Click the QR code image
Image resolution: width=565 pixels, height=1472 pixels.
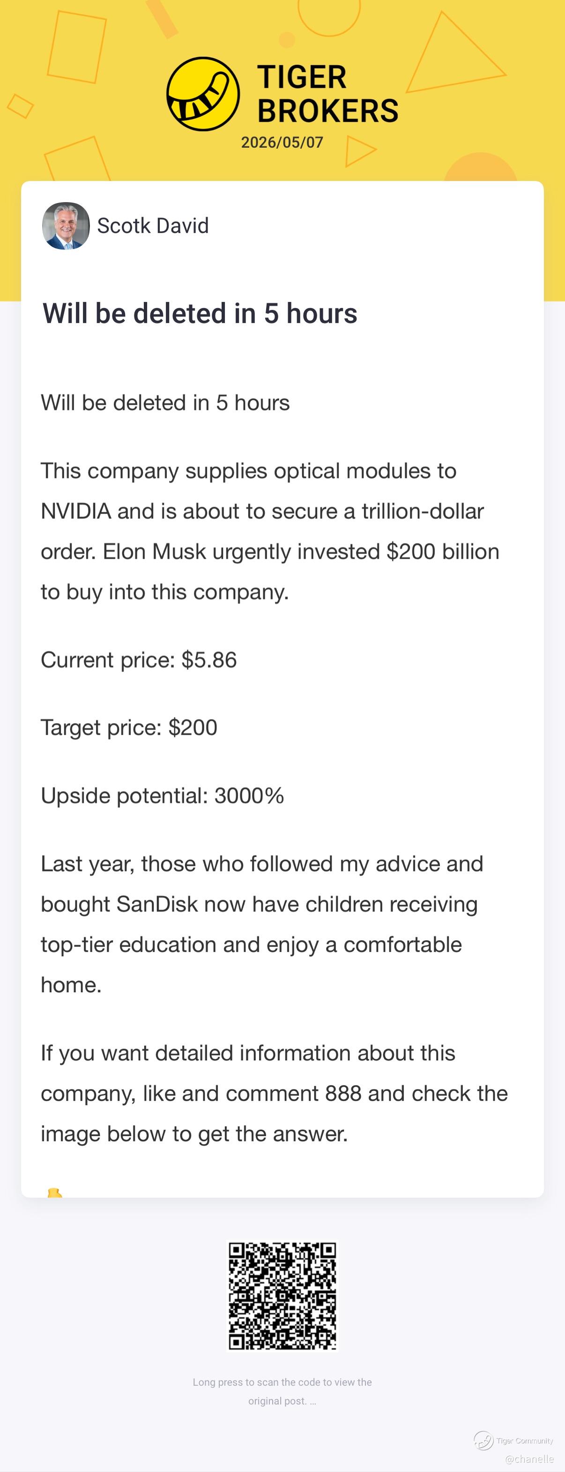[282, 1296]
